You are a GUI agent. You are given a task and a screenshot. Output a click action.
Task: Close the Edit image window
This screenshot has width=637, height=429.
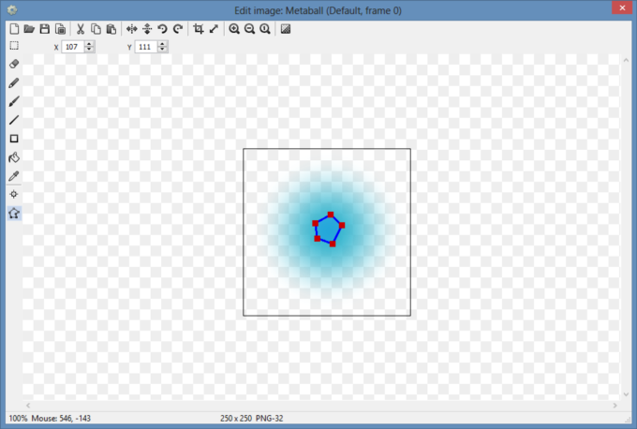point(622,7)
